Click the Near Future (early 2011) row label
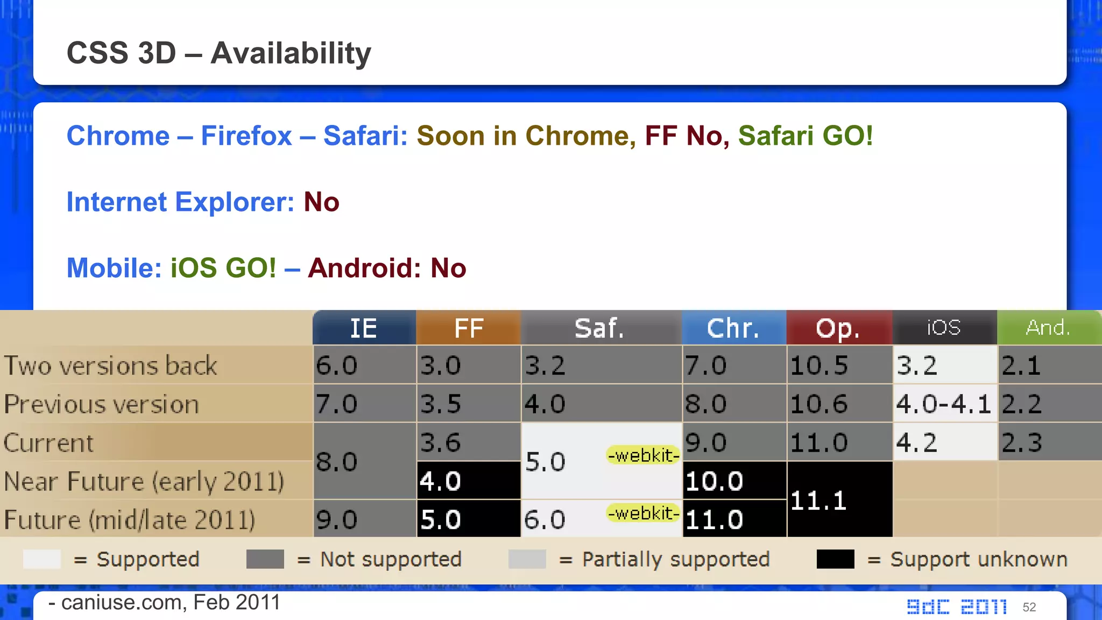 [144, 481]
